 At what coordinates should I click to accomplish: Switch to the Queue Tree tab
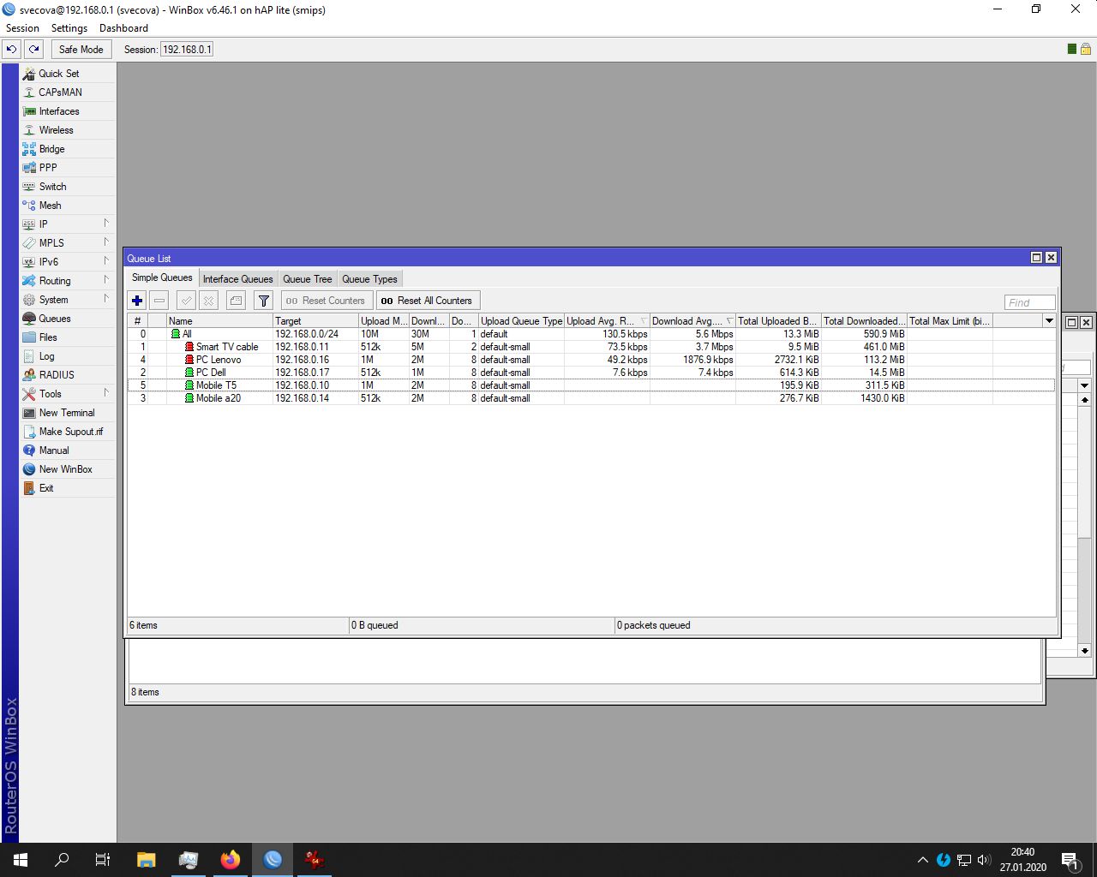307,278
